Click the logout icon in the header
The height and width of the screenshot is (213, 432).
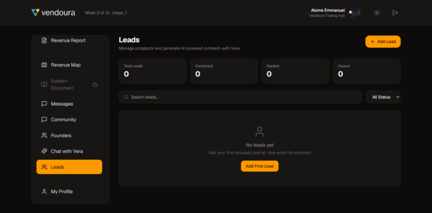pos(395,13)
